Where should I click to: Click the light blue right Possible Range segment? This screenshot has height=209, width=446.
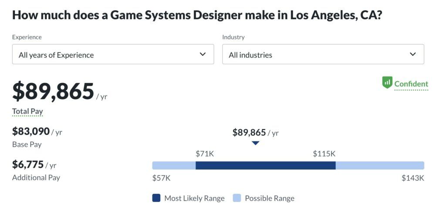pyautogui.click(x=379, y=165)
